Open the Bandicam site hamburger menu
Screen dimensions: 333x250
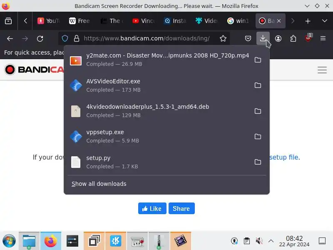[322, 70]
